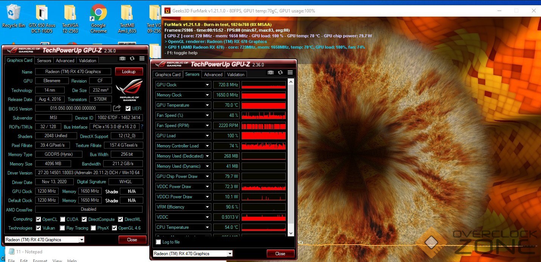Open File menu in Notepad

click(11, 260)
